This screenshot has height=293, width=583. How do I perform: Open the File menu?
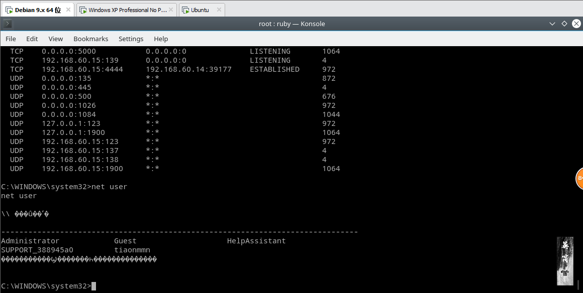pos(11,39)
